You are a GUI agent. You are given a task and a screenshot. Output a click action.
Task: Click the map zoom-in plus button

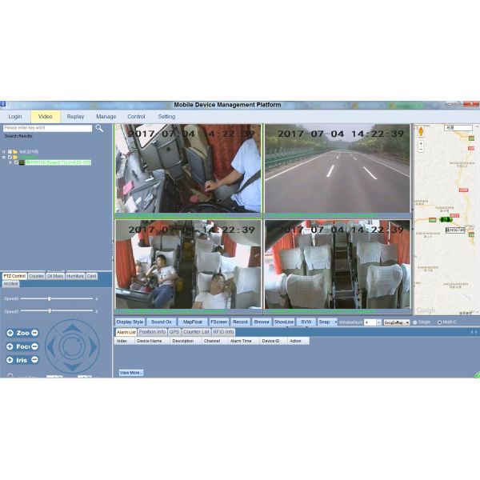[420, 144]
